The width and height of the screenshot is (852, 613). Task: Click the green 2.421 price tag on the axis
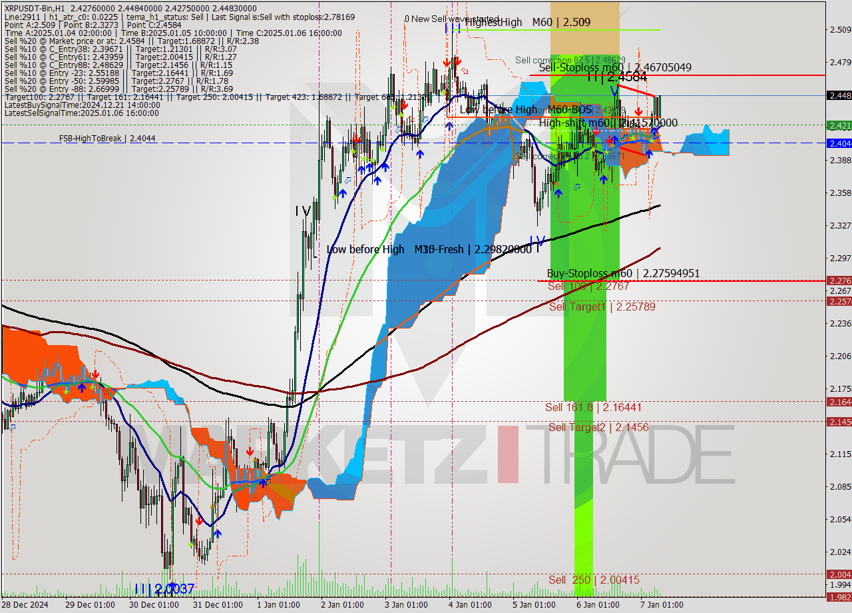(839, 125)
